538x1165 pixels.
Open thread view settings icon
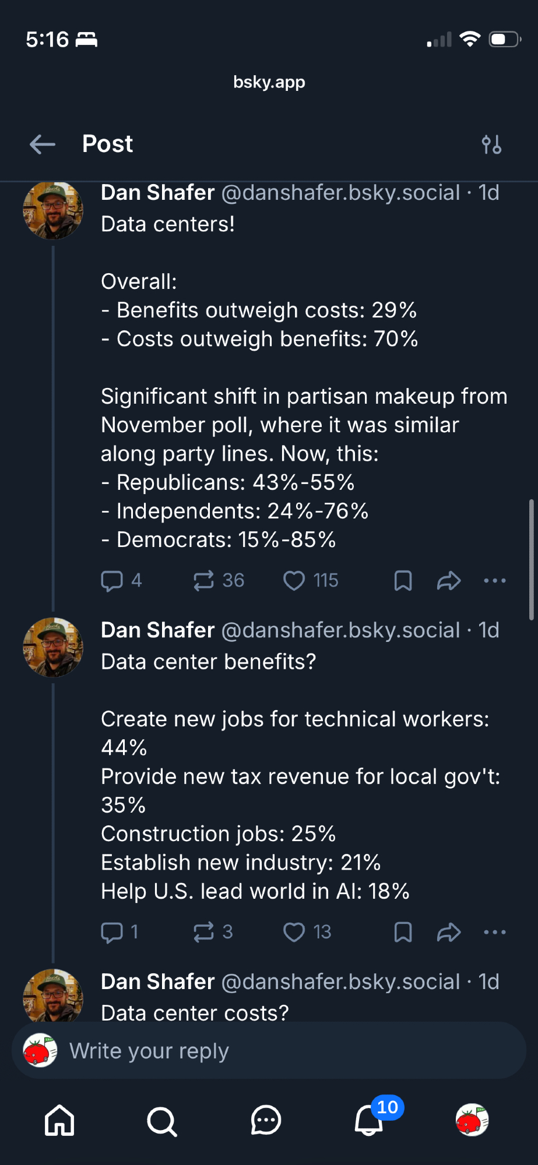click(x=491, y=144)
